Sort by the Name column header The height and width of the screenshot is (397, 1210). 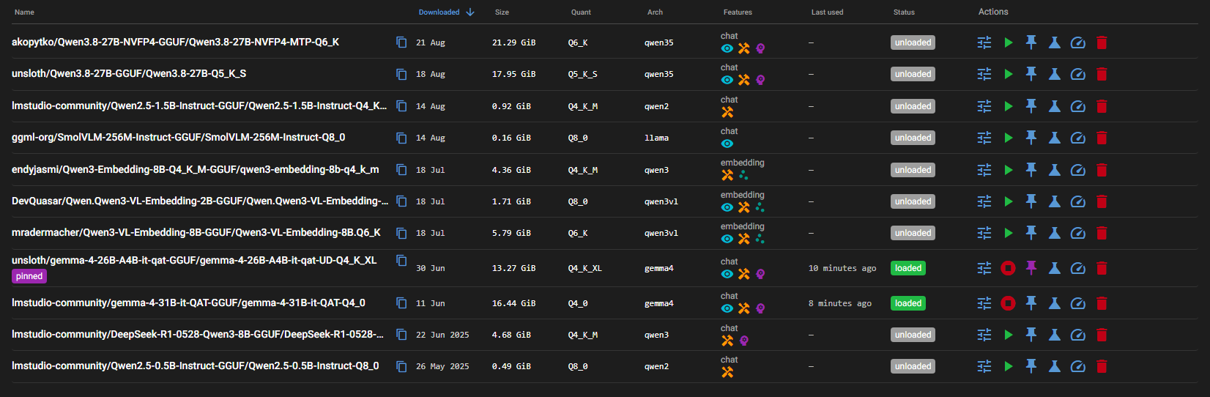[24, 12]
